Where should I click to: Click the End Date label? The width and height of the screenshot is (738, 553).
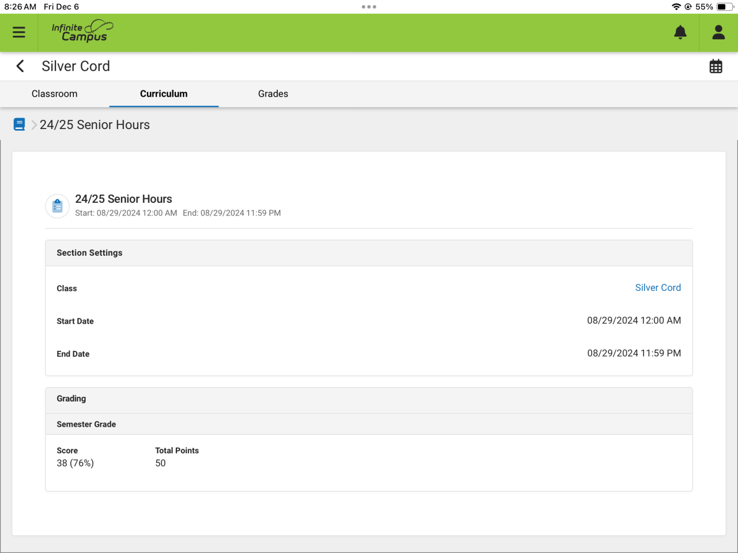(73, 354)
